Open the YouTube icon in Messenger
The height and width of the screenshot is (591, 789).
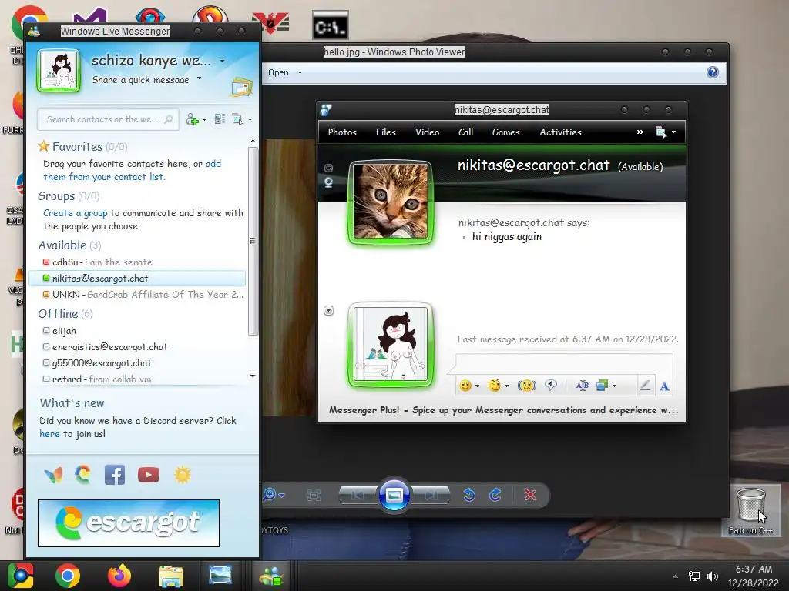[x=149, y=475]
